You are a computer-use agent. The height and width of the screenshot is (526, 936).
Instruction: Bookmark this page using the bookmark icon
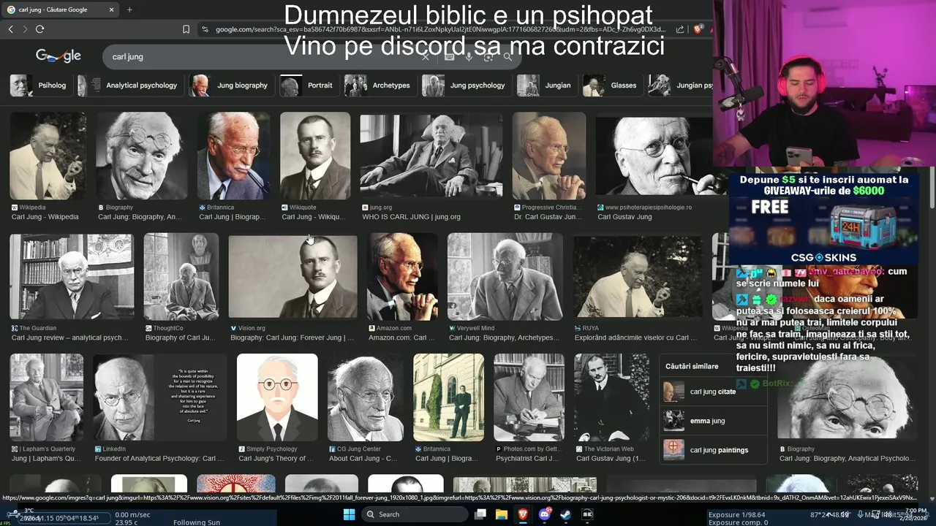tap(186, 29)
